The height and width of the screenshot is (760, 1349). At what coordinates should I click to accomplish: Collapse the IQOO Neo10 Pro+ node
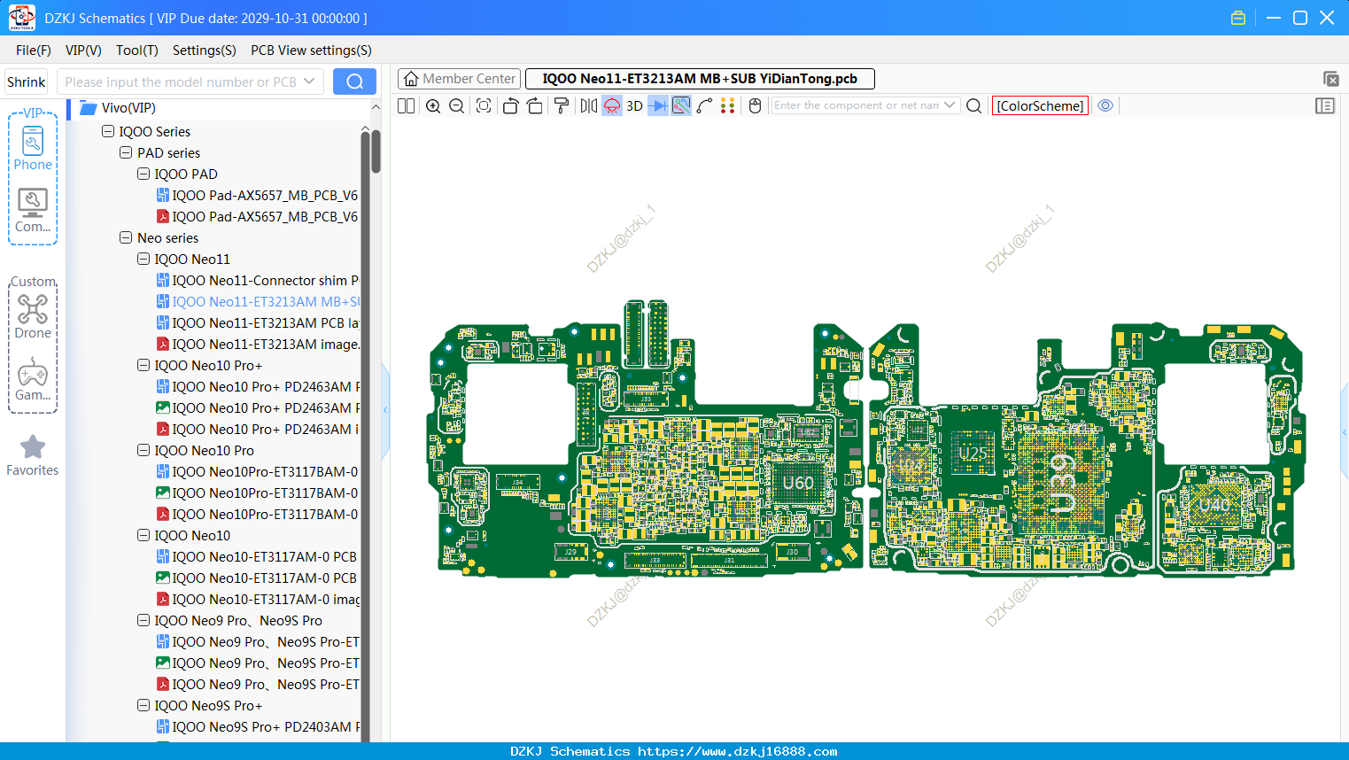tap(143, 365)
